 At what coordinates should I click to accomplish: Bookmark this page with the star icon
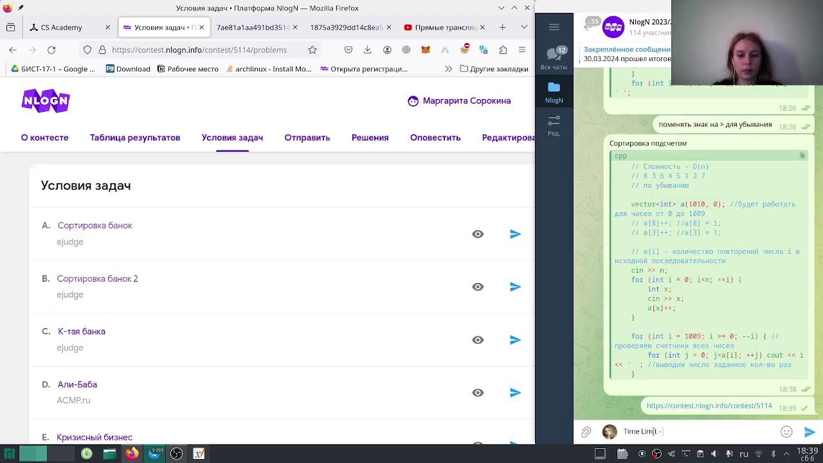[312, 50]
